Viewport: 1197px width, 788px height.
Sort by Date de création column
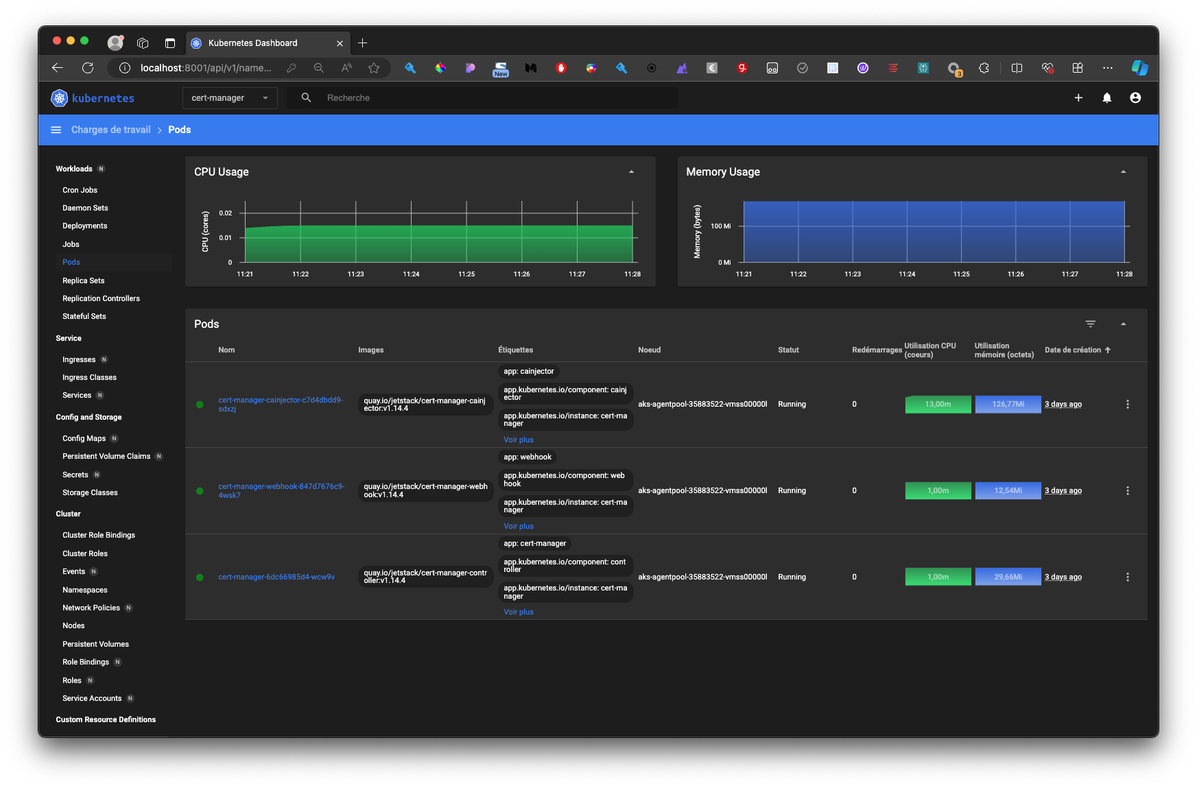pyautogui.click(x=1073, y=350)
